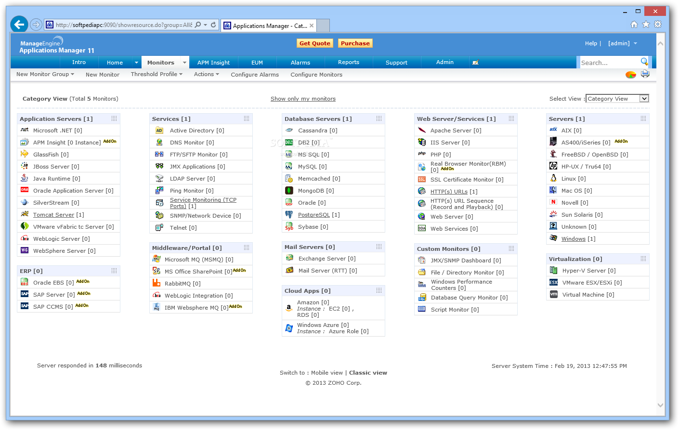
Task: Click Configure Monitors menu item
Action: click(x=316, y=75)
